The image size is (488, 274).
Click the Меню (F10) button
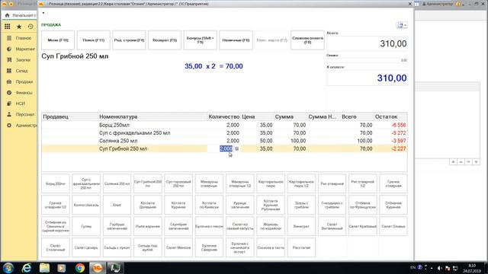coord(58,40)
